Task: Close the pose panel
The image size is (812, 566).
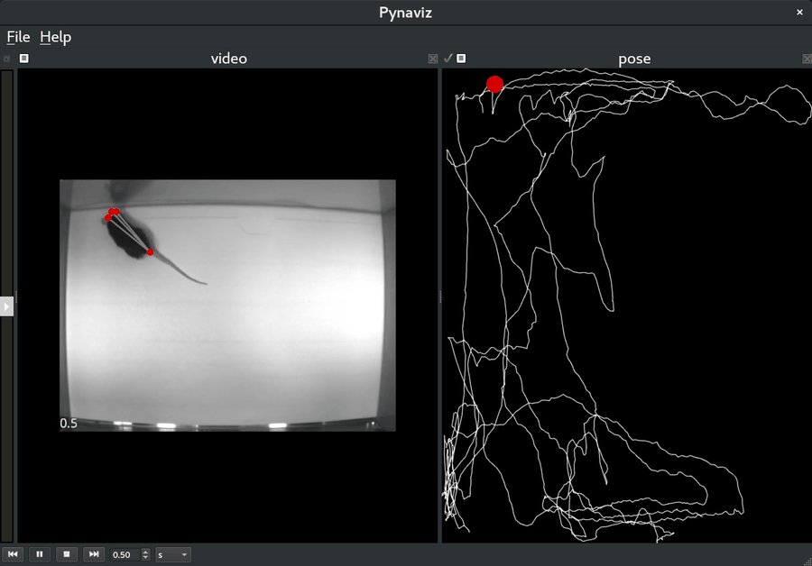Action: click(807, 59)
